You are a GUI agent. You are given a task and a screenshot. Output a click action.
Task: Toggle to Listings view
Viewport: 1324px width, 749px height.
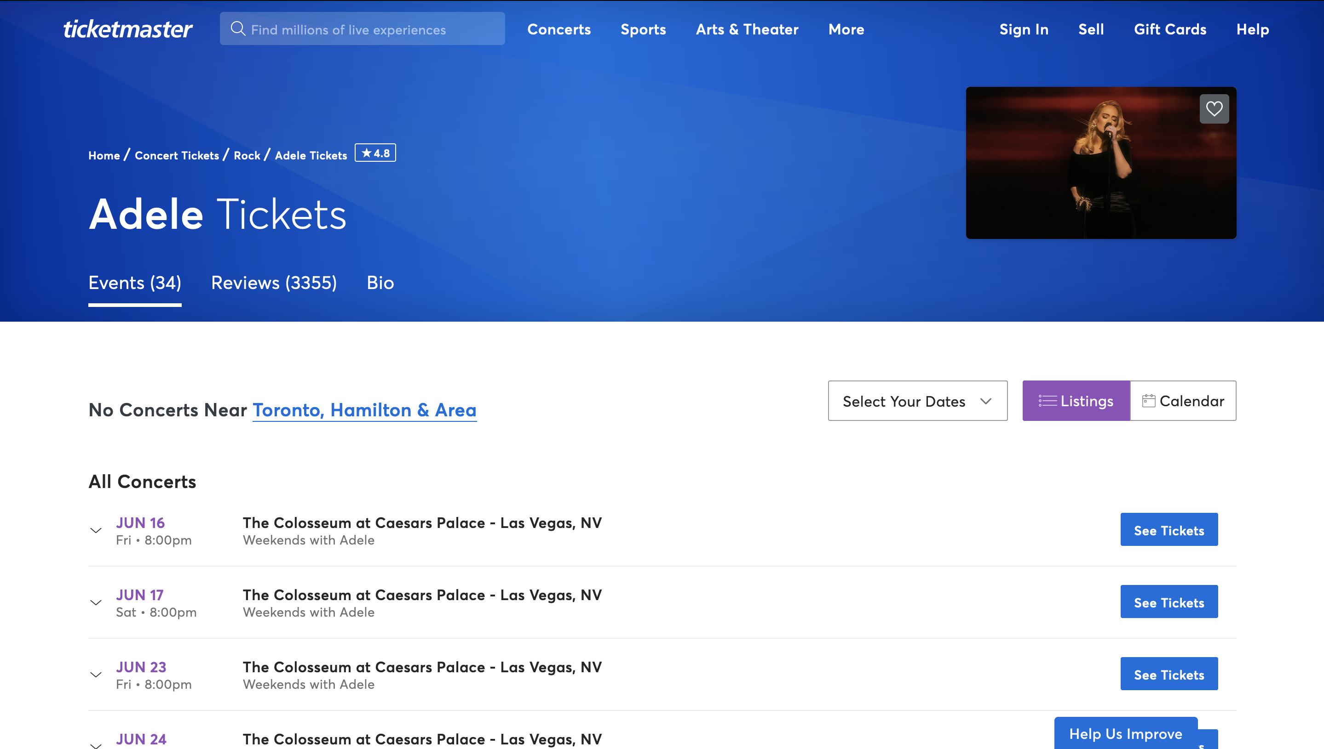click(x=1076, y=400)
